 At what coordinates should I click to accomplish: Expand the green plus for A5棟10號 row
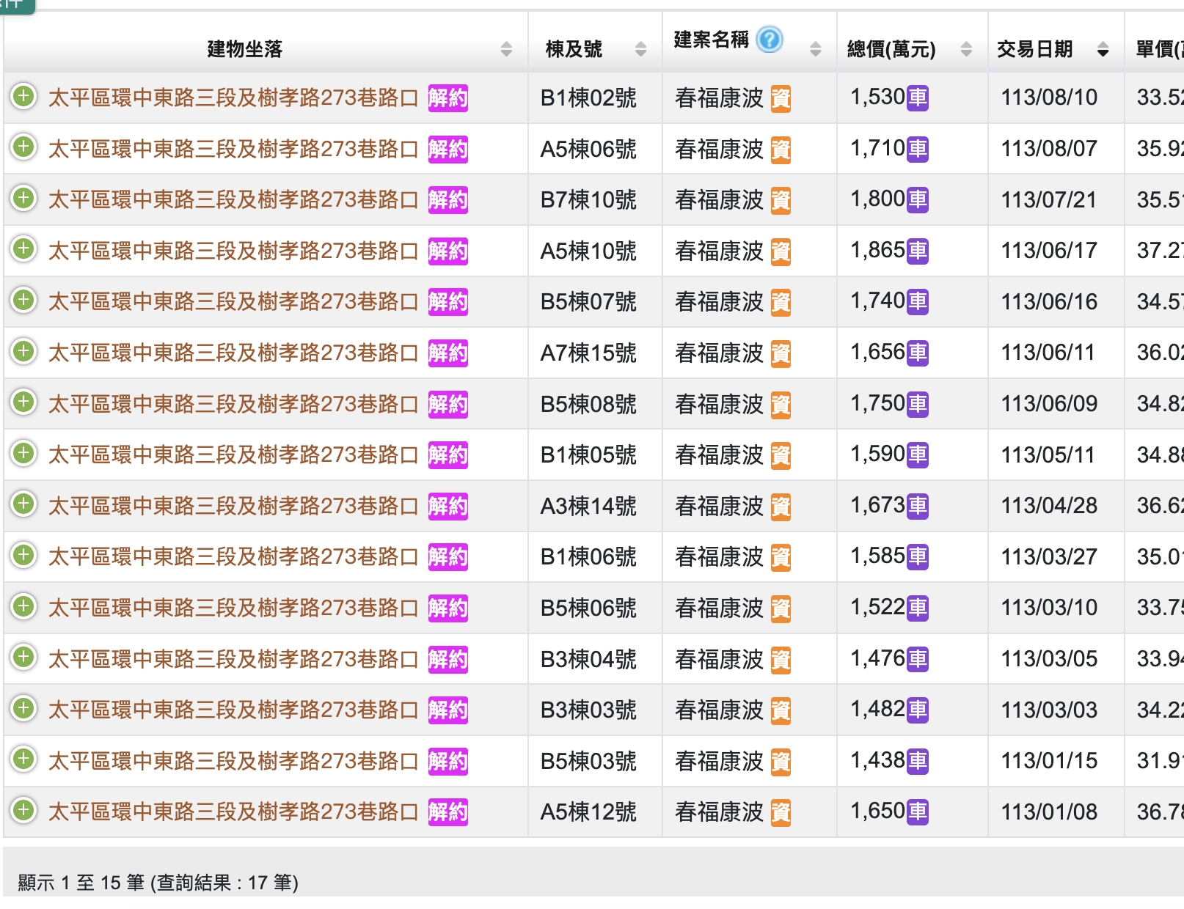[x=23, y=249]
